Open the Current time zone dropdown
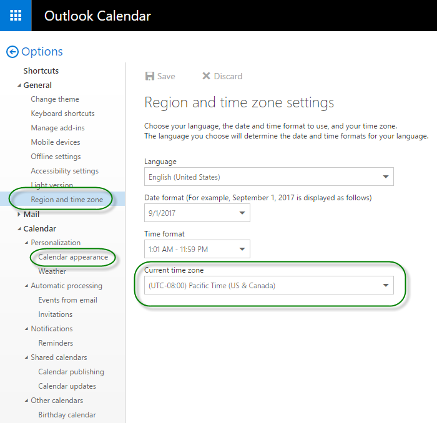The width and height of the screenshot is (437, 423). pos(268,285)
